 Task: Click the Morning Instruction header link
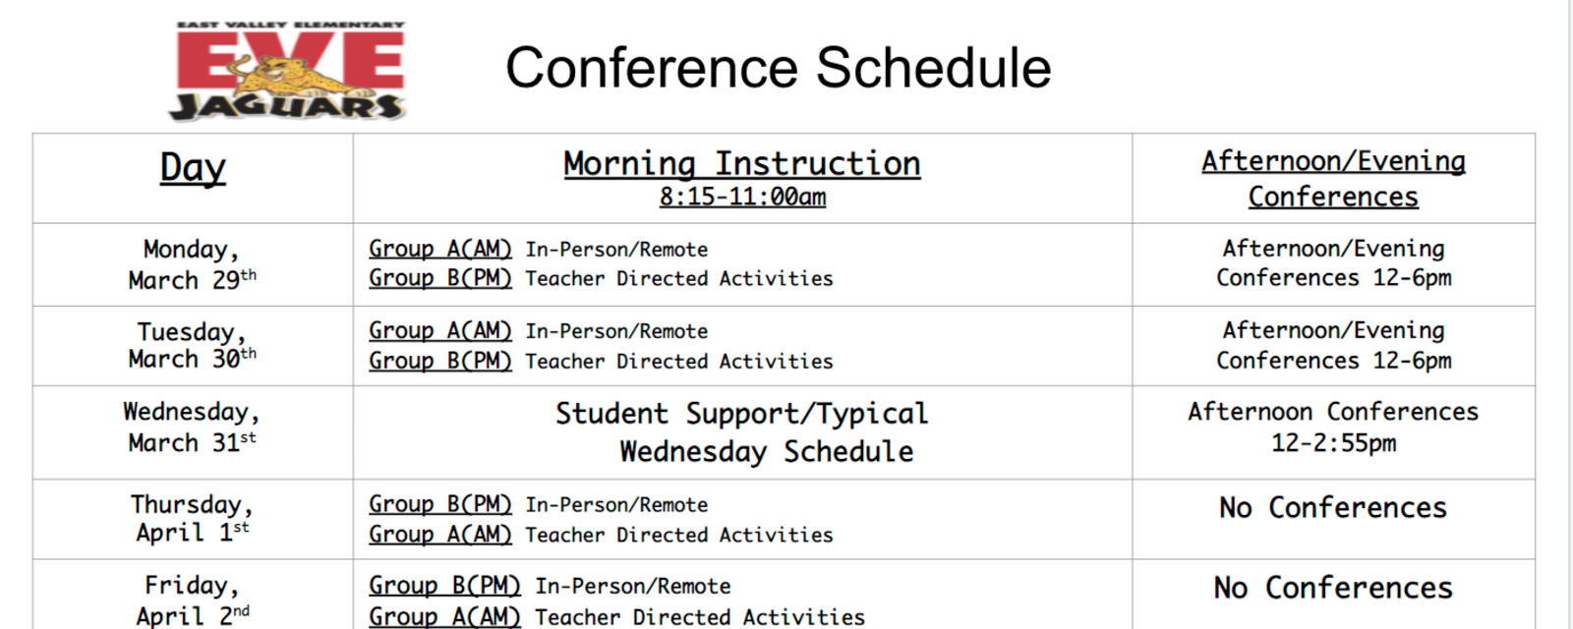pyautogui.click(x=741, y=163)
